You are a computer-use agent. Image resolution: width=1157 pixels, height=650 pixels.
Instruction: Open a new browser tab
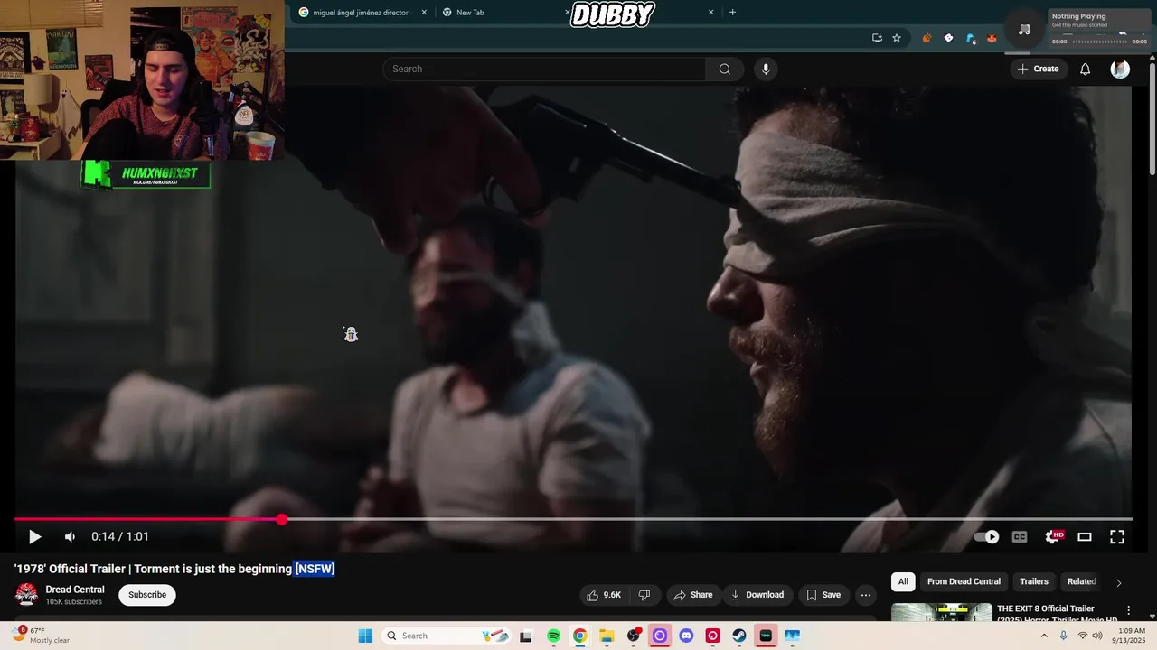point(732,13)
